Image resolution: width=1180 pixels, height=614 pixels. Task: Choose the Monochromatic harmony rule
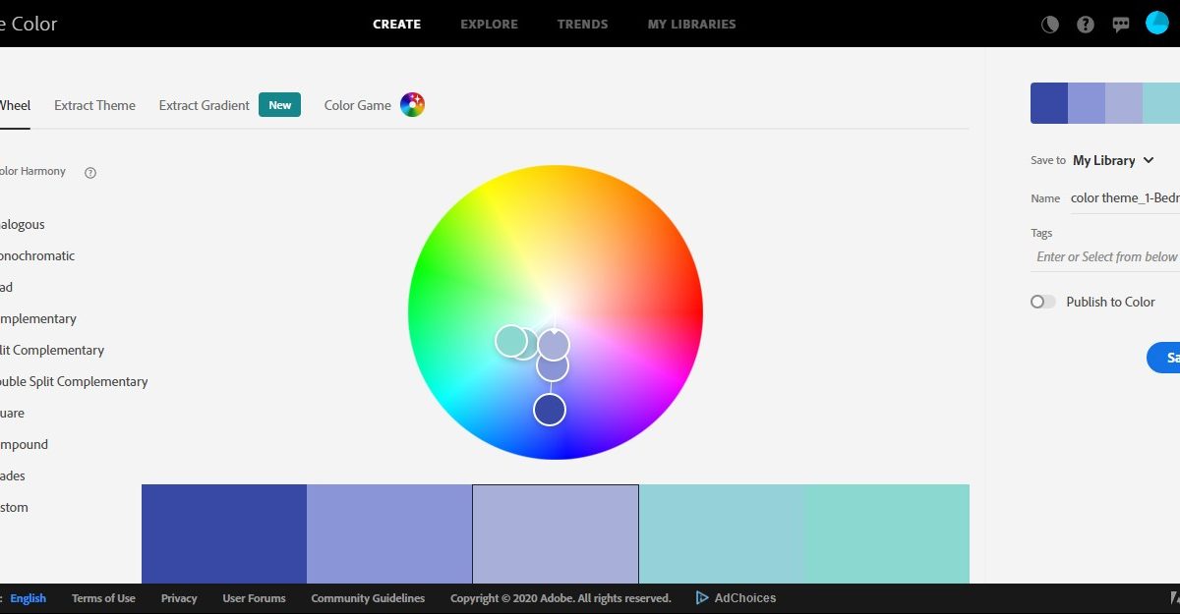39,255
